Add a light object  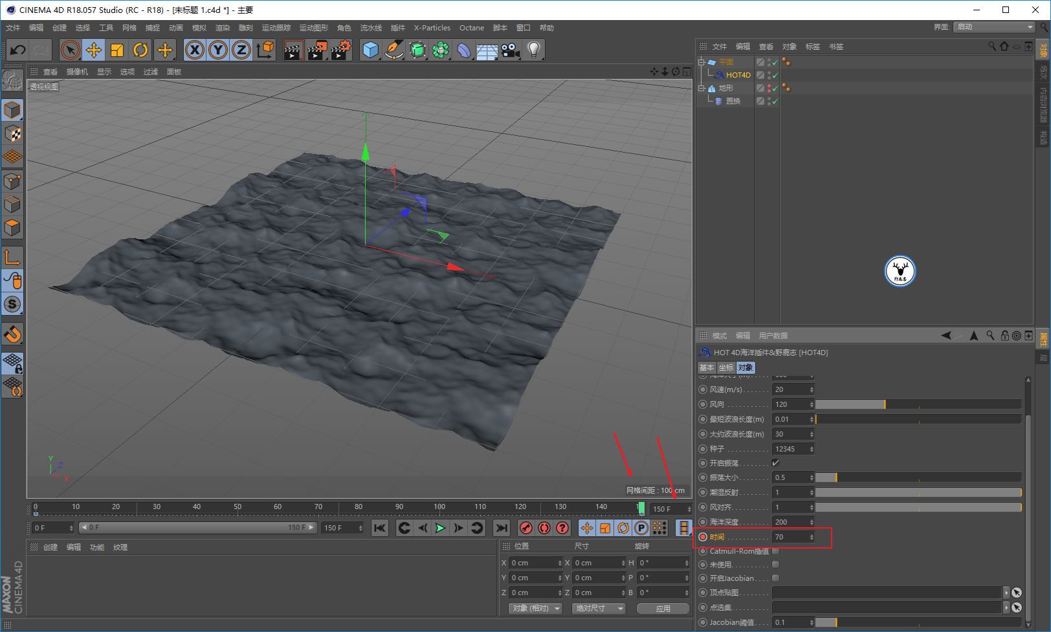pyautogui.click(x=534, y=50)
